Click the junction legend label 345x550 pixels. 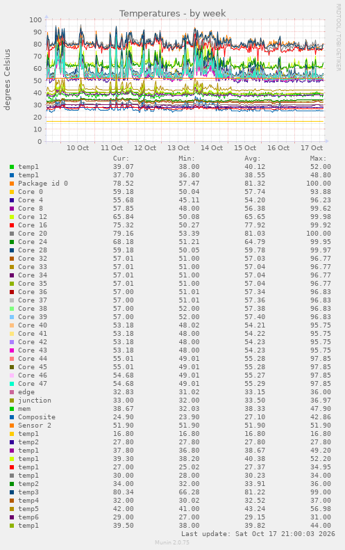[35, 401]
